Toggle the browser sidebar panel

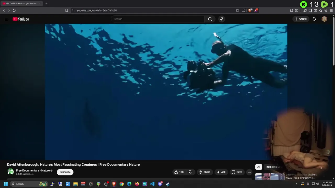pyautogui.click(x=310, y=10)
